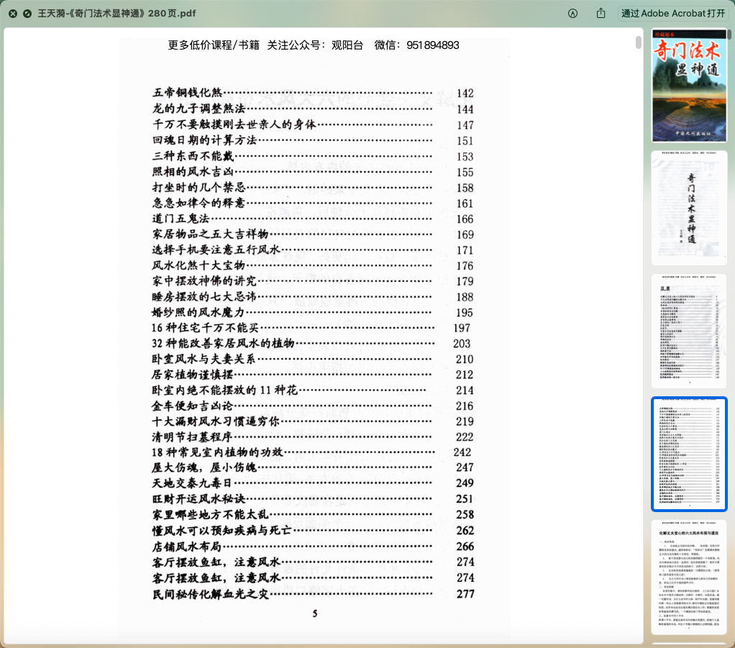Click the full-screen icon beside the close button
735x648 pixels.
[x=27, y=14]
